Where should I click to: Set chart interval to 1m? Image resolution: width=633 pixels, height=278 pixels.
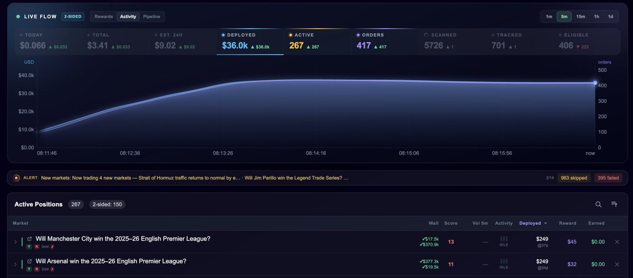coord(549,16)
